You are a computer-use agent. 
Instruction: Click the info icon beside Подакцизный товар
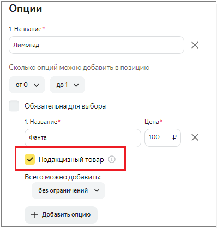click(112, 159)
